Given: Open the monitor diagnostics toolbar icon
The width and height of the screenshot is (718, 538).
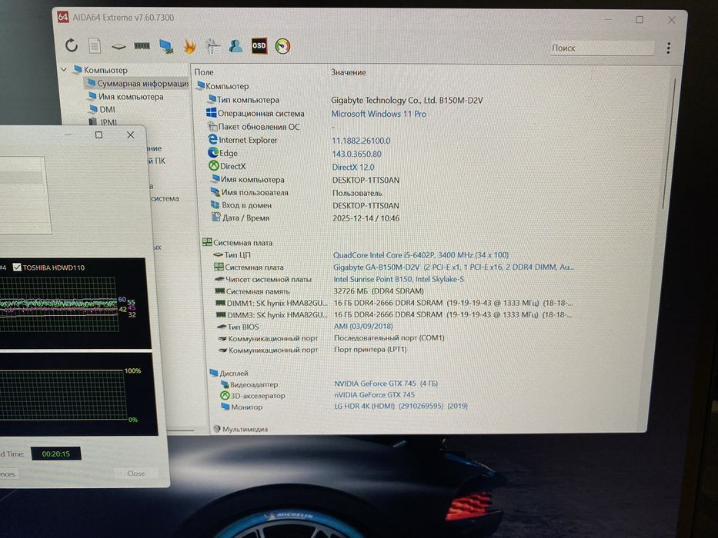Looking at the screenshot, I should (166, 46).
